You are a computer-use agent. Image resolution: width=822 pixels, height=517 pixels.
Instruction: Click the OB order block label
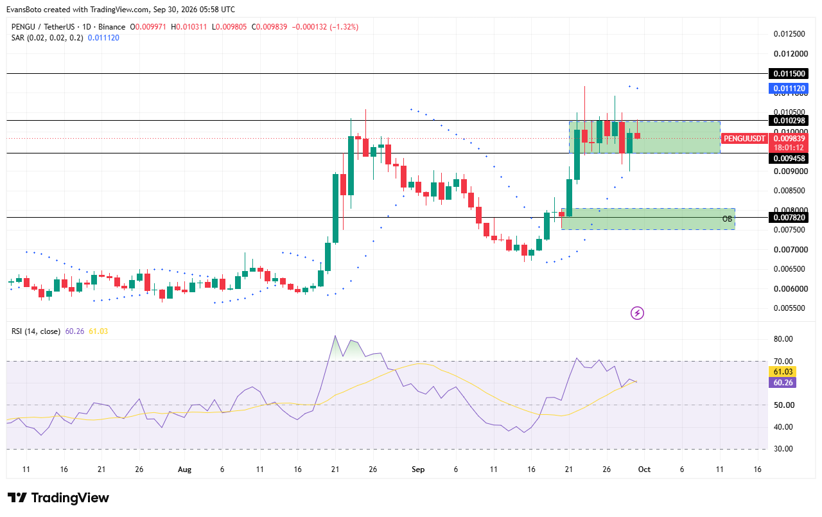click(x=727, y=219)
